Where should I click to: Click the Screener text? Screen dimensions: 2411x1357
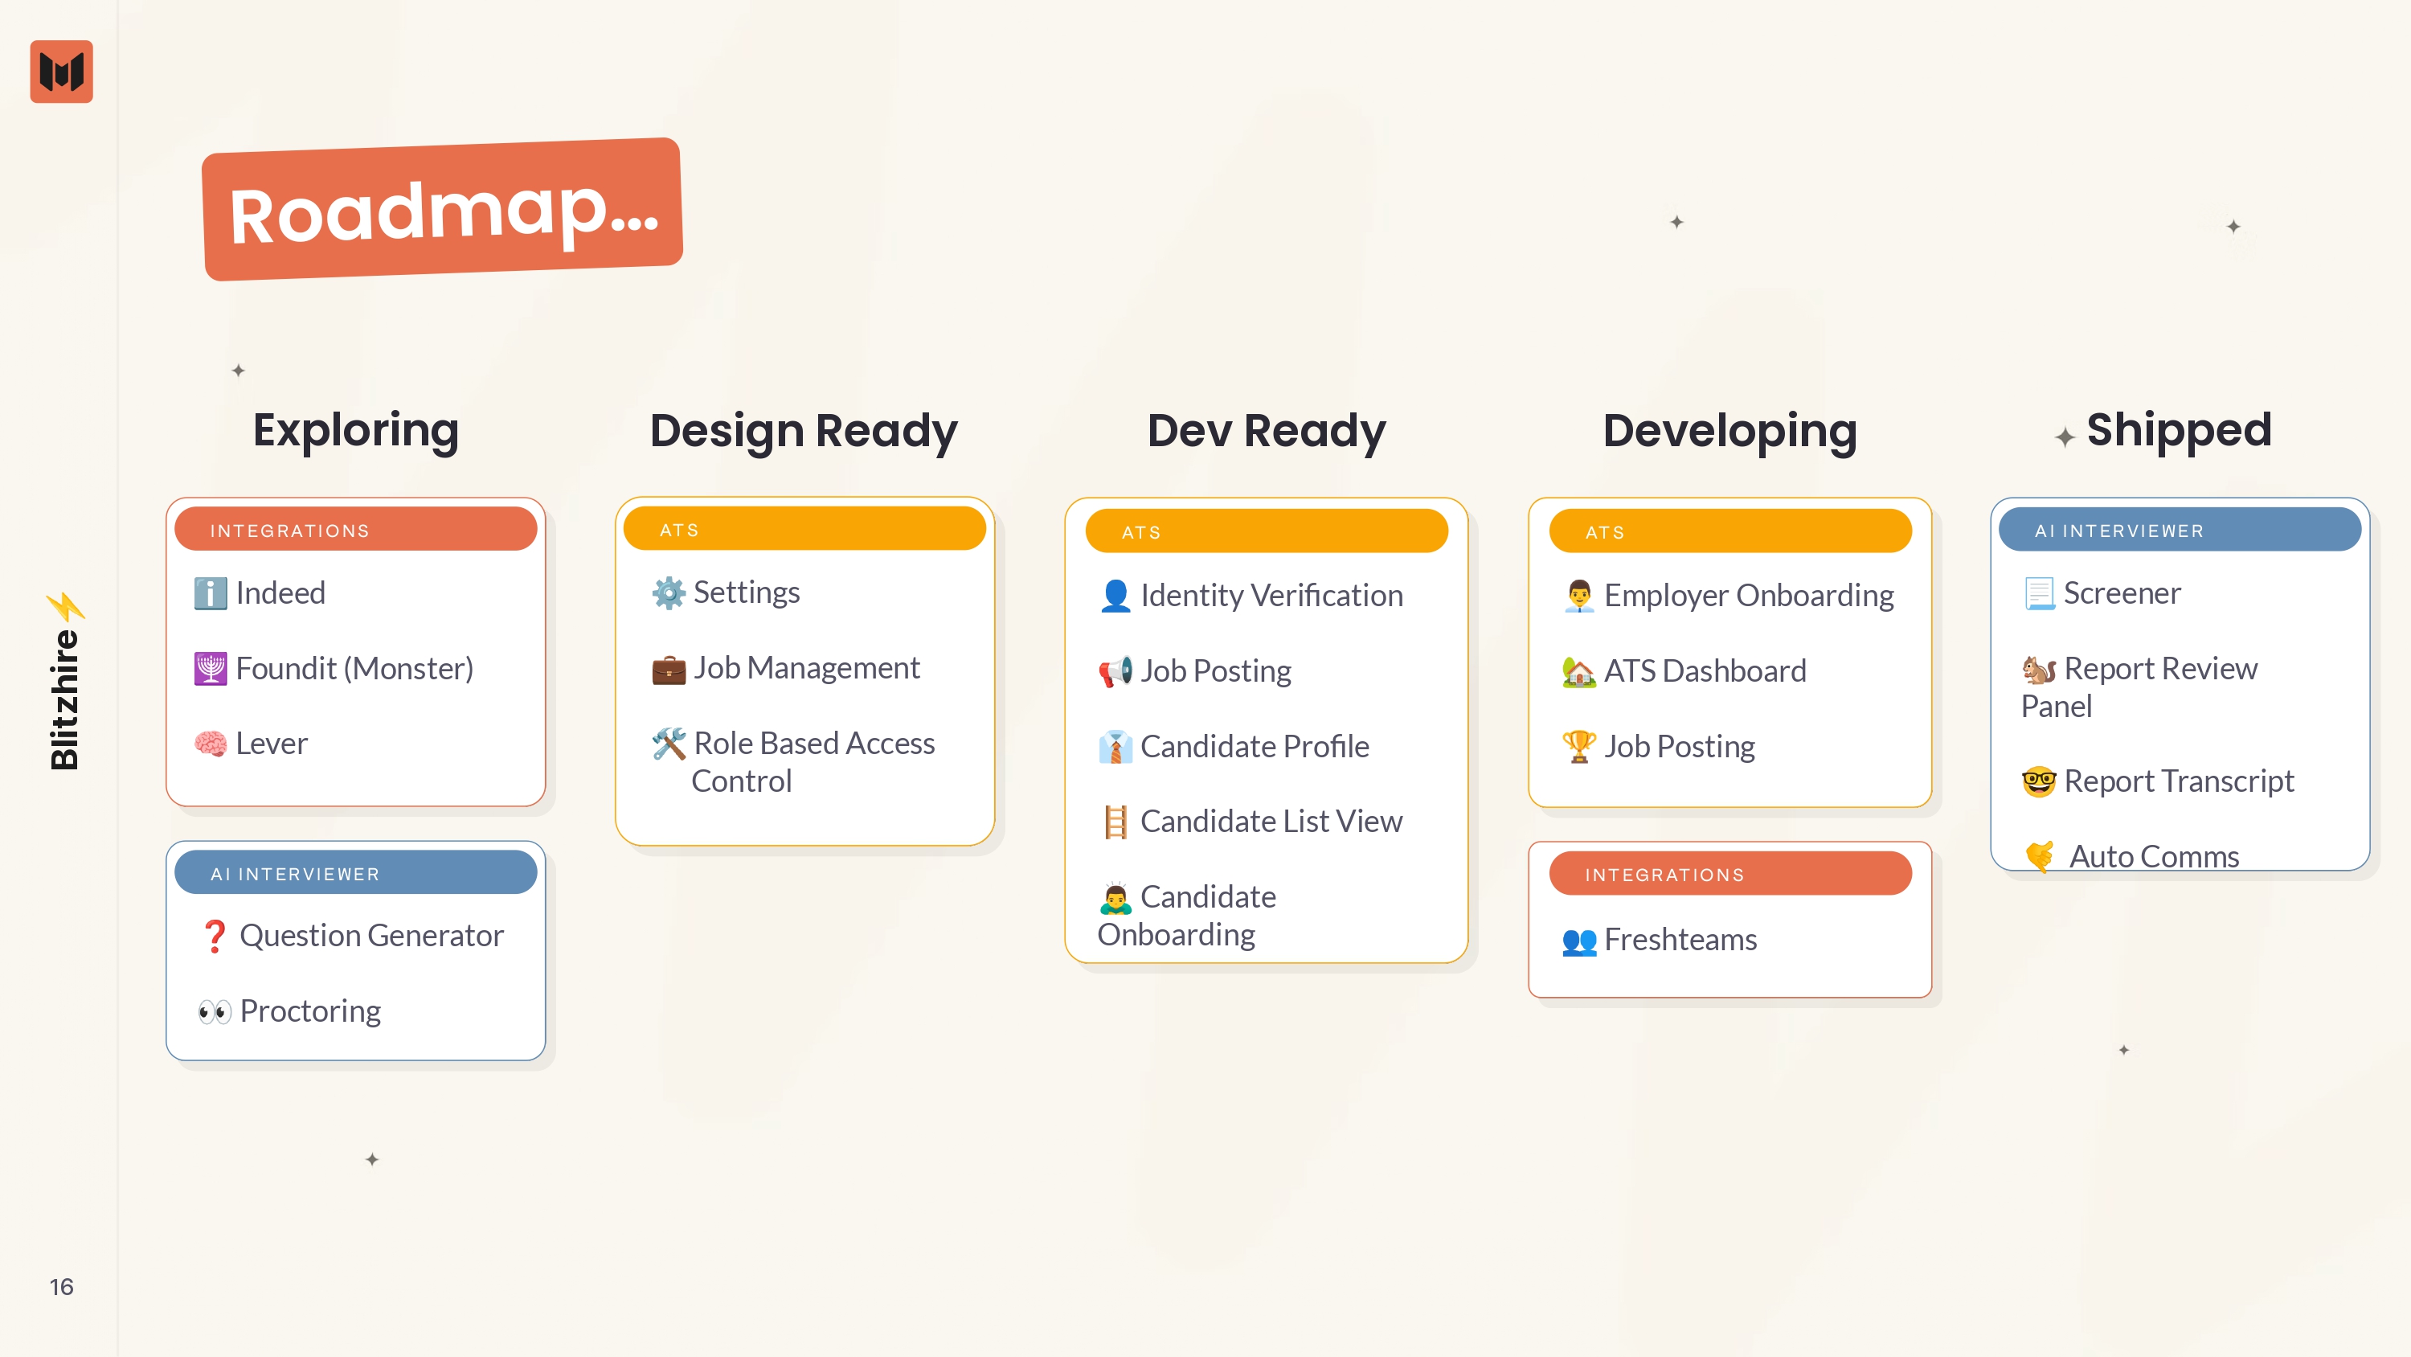[x=2122, y=592]
